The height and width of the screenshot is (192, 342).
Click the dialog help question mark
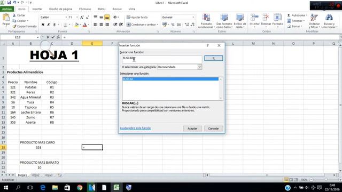tap(208, 45)
